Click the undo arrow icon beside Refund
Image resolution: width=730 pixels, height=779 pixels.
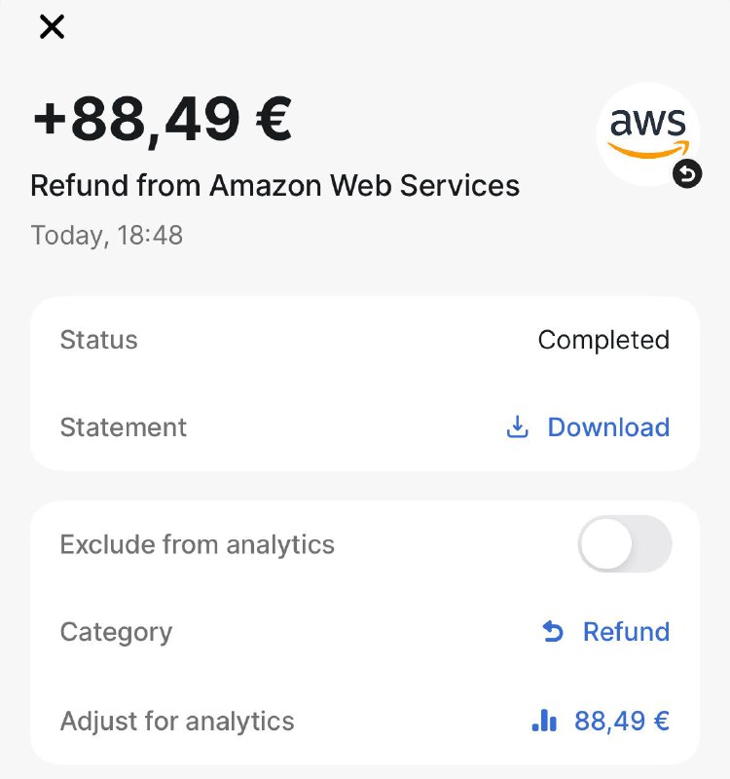pos(553,631)
